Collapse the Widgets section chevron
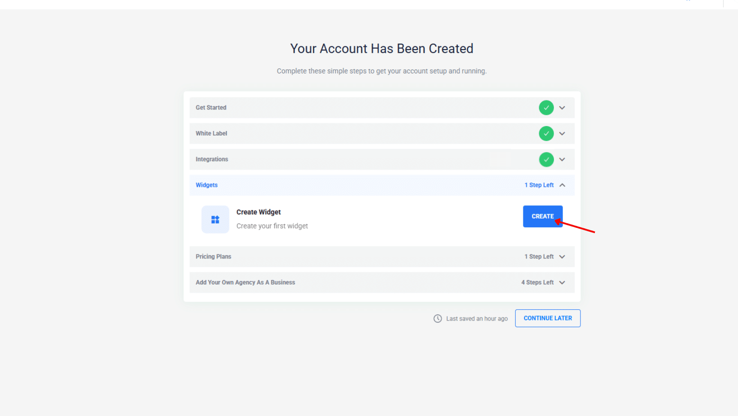738x416 pixels. (562, 185)
